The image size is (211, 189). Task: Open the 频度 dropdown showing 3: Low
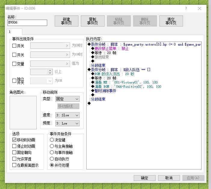67,123
